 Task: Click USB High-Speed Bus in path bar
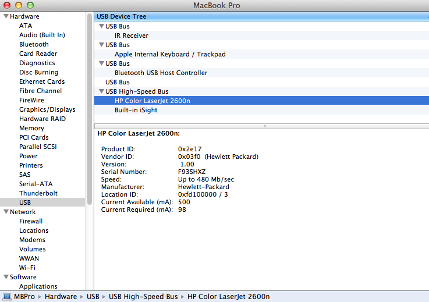[x=143, y=297]
